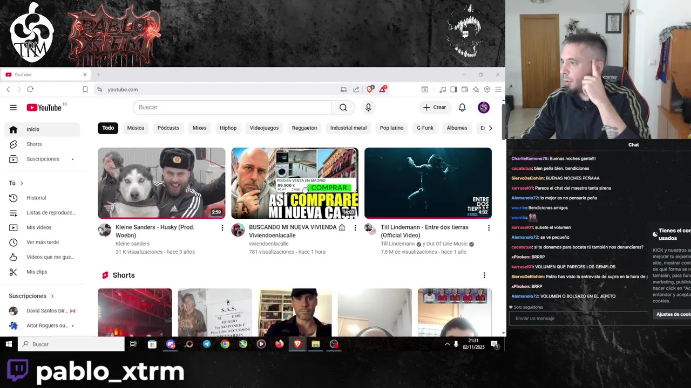The width and height of the screenshot is (691, 388).
Task: Open Historial in the sidebar
Action: tap(43, 198)
